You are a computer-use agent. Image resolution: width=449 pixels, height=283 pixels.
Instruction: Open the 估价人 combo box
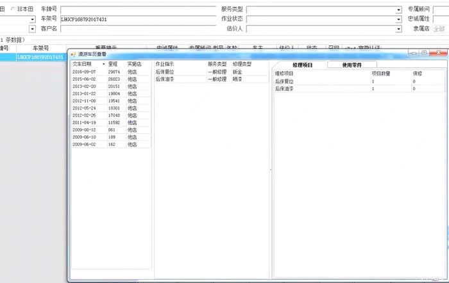398,29
